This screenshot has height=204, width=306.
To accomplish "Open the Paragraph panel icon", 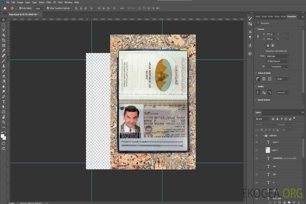I will [250, 37].
